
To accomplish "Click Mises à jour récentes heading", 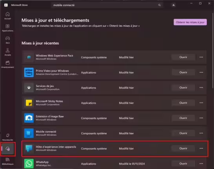I will click(x=40, y=43).
